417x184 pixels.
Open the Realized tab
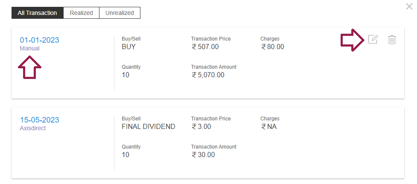coord(82,13)
